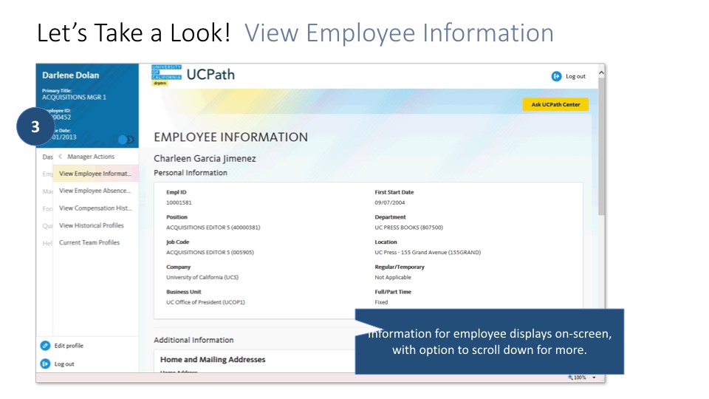Click the Log out icon in header
This screenshot has height=399, width=709.
(556, 76)
